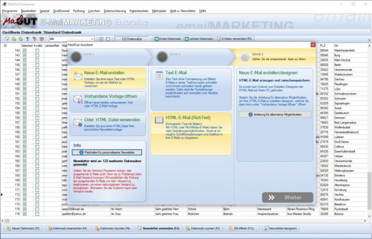372x239 pixels.
Task: Click the vertical scrollbar thumb of the table
Action: point(369,191)
